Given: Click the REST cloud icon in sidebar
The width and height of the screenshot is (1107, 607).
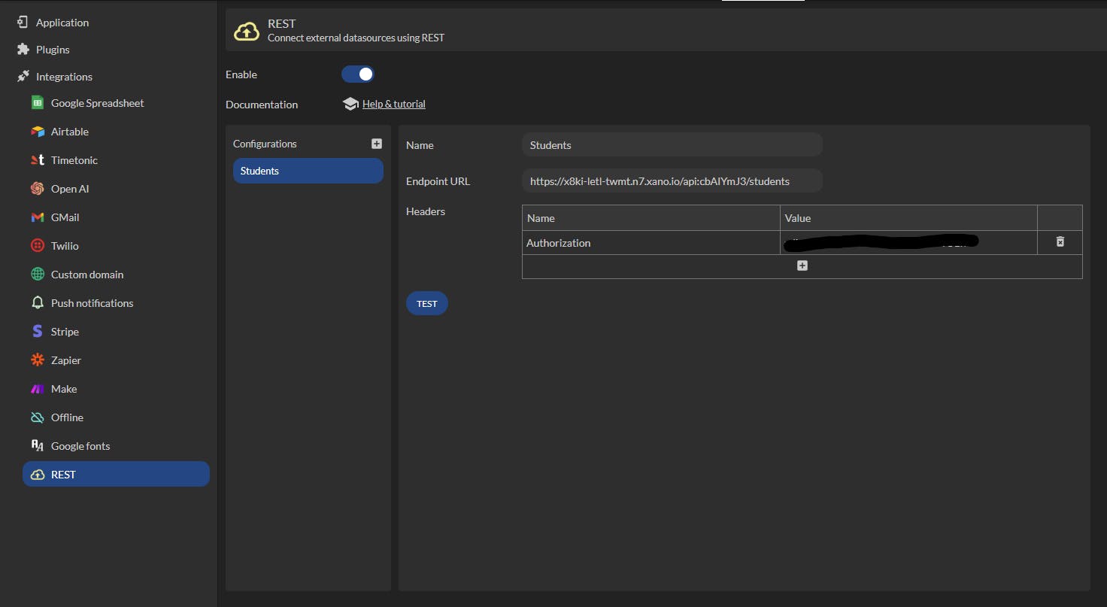Looking at the screenshot, I should (38, 475).
